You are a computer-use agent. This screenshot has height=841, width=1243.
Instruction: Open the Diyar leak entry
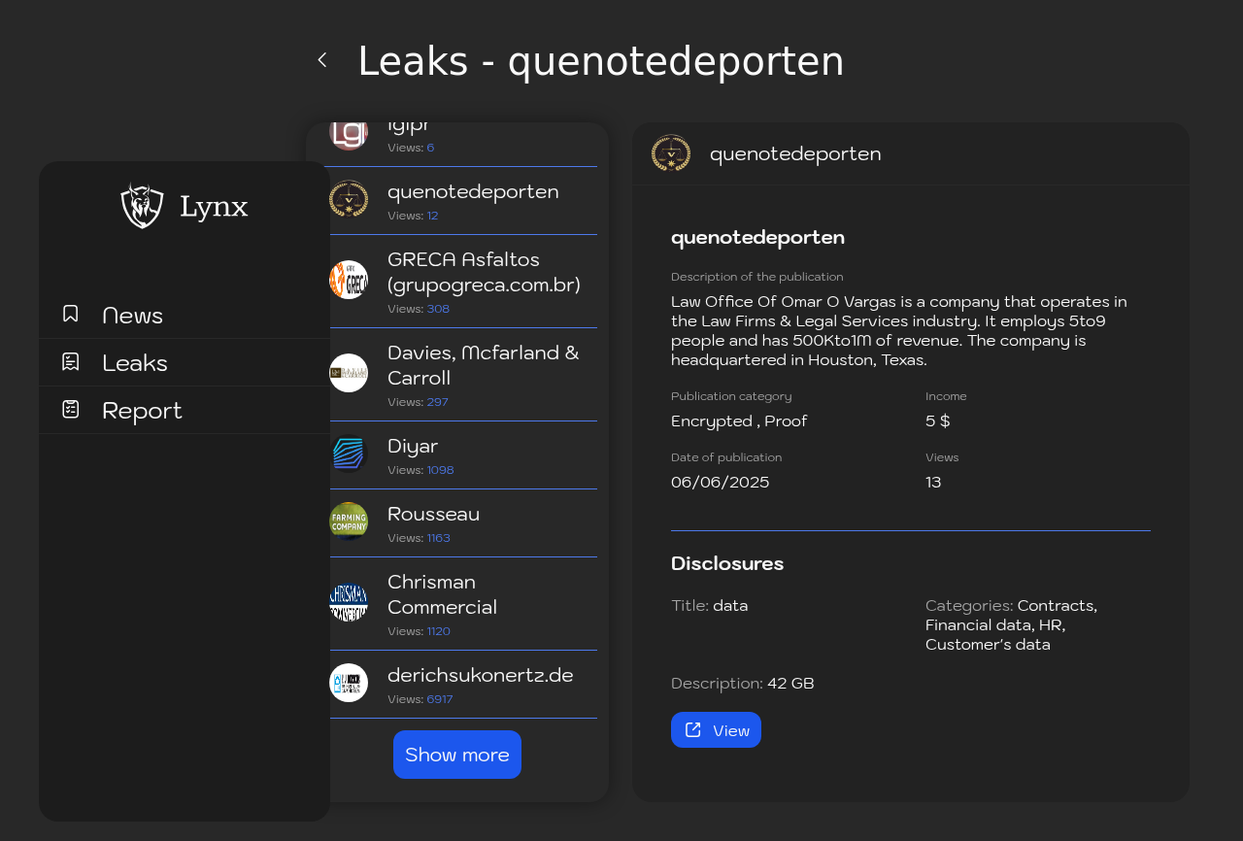(463, 455)
